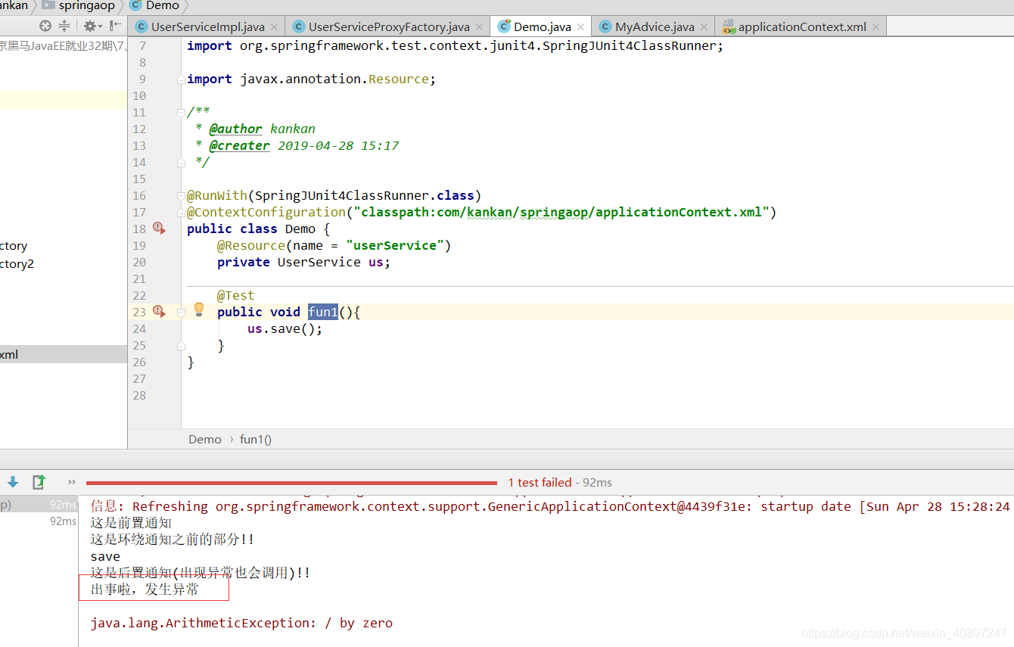1014x647 pixels.
Task: Click the Refreshing GenericApplicationContext log line
Action: coord(550,506)
